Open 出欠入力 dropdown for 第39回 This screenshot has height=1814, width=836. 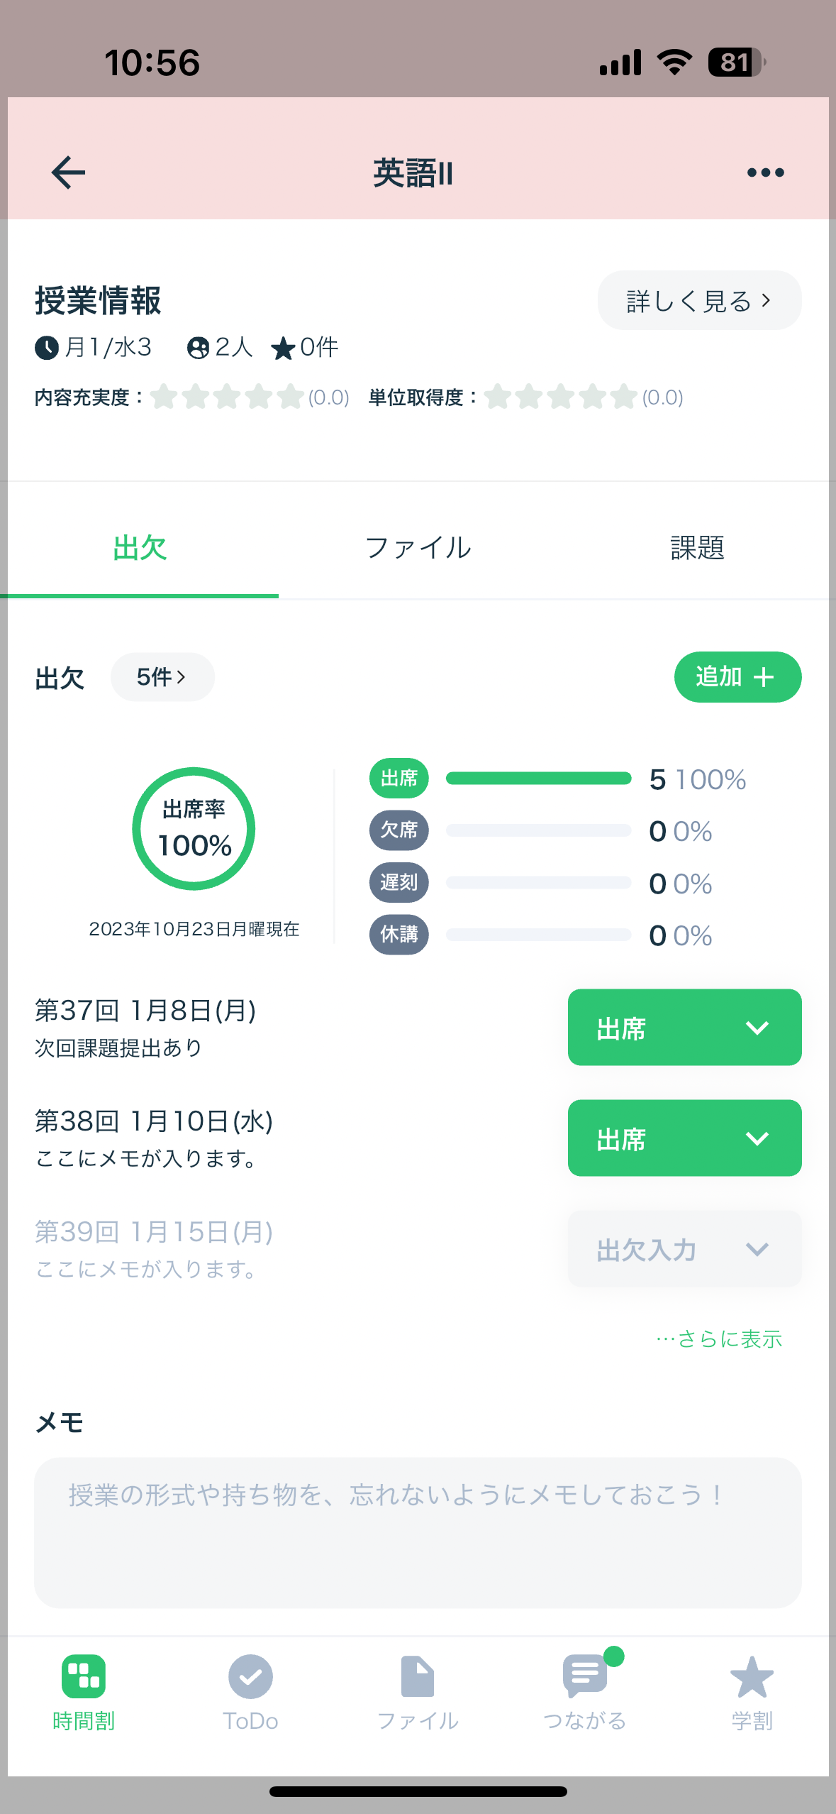tap(684, 1248)
